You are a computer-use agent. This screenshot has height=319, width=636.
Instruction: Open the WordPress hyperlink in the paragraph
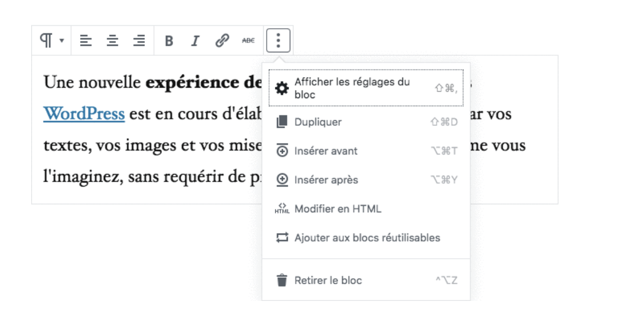(x=84, y=114)
